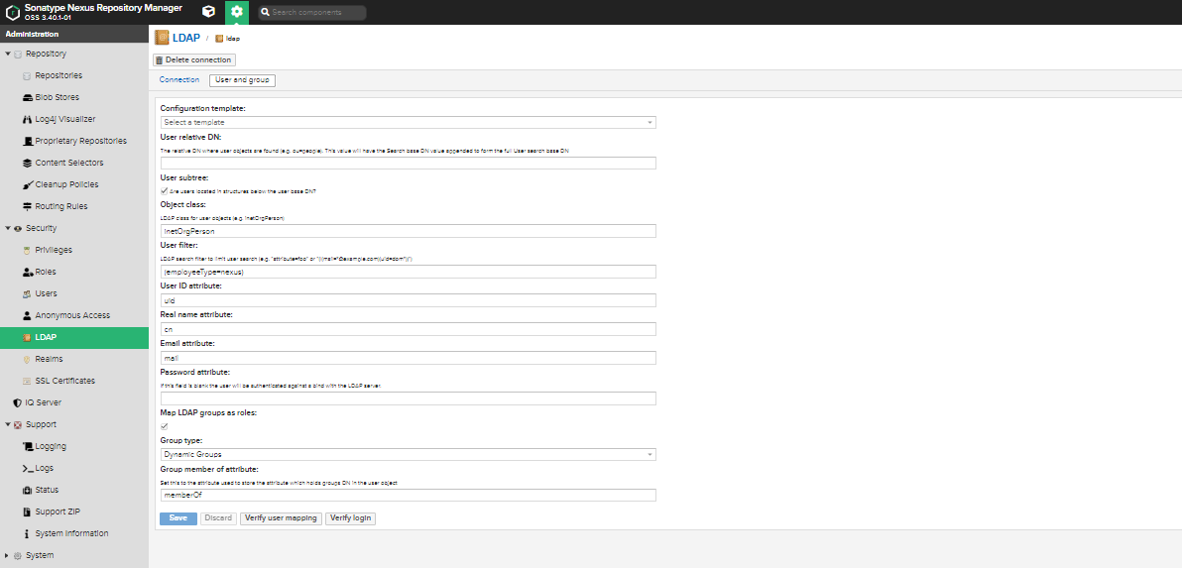The width and height of the screenshot is (1182, 568).
Task: Uncheck Map LDAP groups as roles
Action: click(164, 426)
